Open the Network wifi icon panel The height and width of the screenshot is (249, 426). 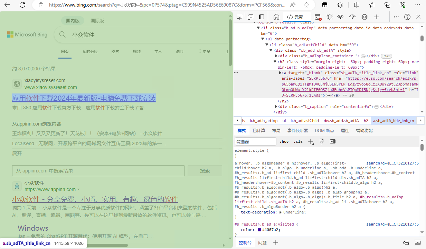tap(341, 17)
